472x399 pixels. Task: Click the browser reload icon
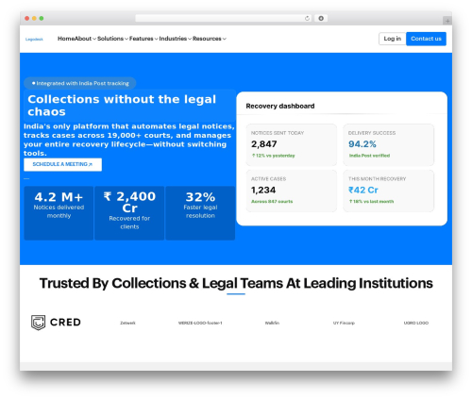pos(307,18)
